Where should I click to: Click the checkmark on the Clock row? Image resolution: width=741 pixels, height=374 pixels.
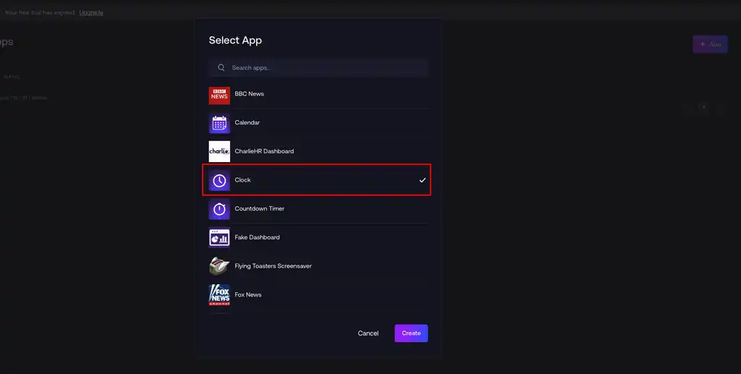click(x=423, y=180)
